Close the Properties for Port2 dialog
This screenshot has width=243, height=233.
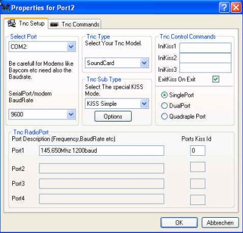pos(236,8)
